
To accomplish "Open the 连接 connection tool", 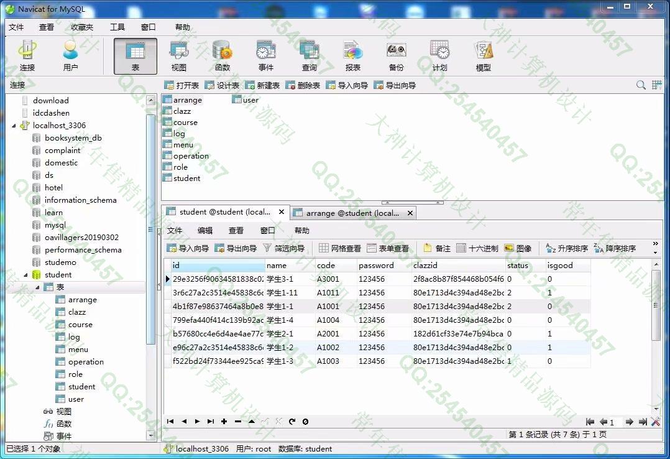I will pos(27,56).
